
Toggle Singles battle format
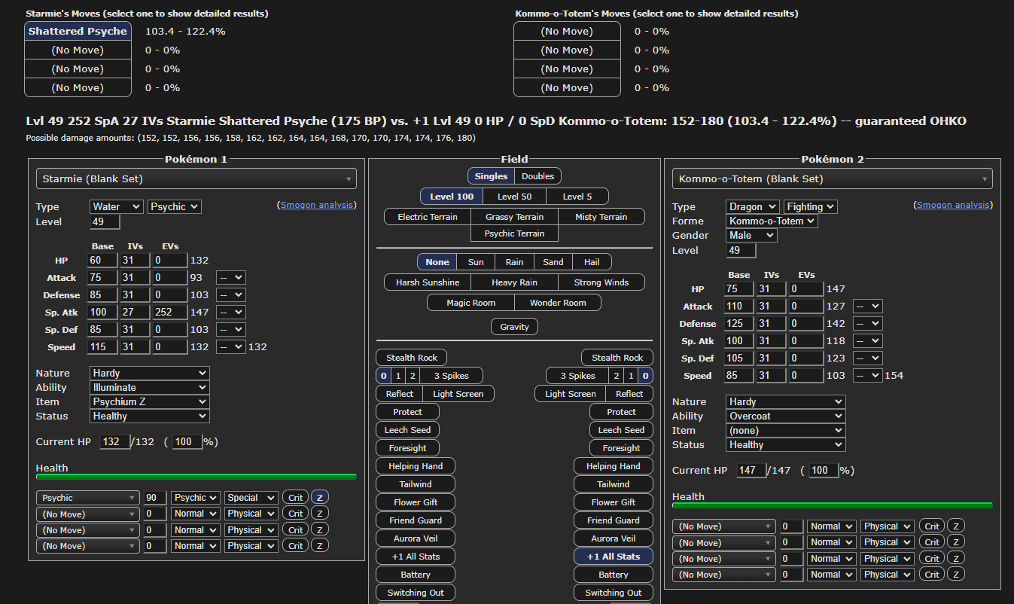(x=490, y=176)
